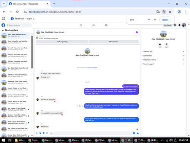The image size is (190, 143).
Task: Open the Stephanie conversation in the list
Action: pyautogui.click(x=16, y=82)
